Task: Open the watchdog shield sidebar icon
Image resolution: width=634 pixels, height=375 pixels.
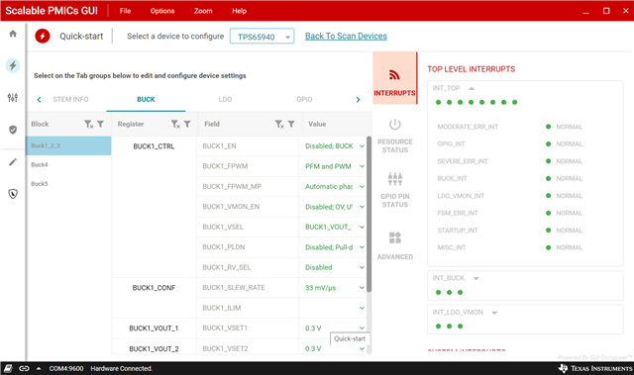Action: click(x=13, y=194)
